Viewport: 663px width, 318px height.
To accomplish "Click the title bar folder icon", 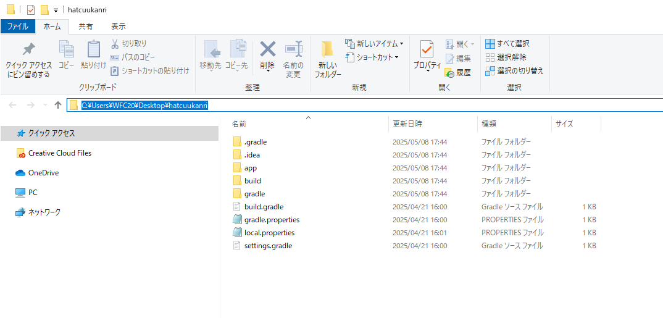I will 11,9.
